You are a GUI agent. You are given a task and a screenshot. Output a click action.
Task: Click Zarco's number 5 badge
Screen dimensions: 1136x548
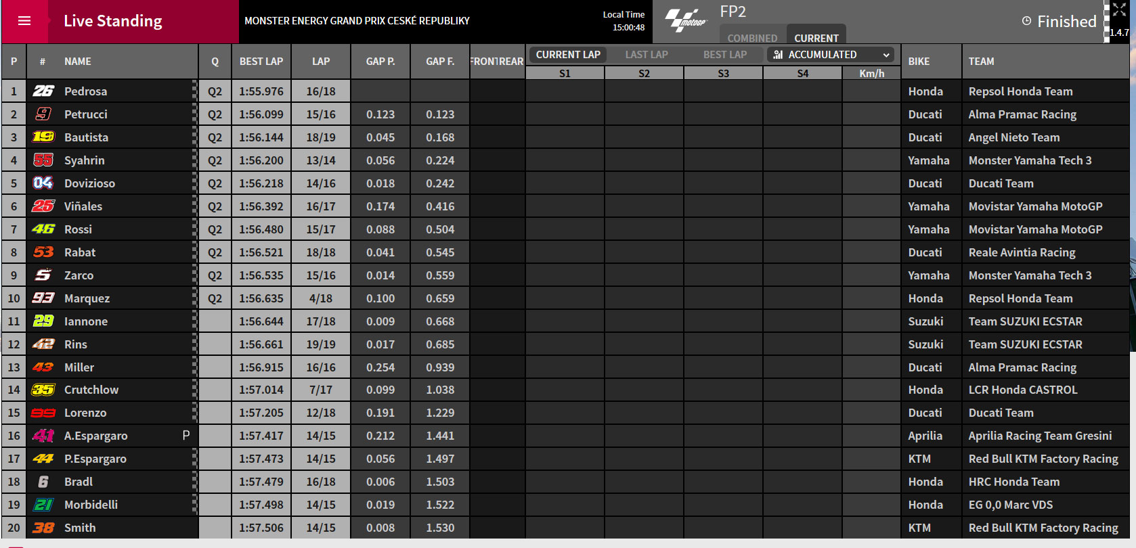pyautogui.click(x=43, y=275)
